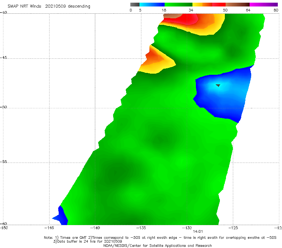Select the gray segment of the wind colorbar

pyautogui.click(x=135, y=5)
